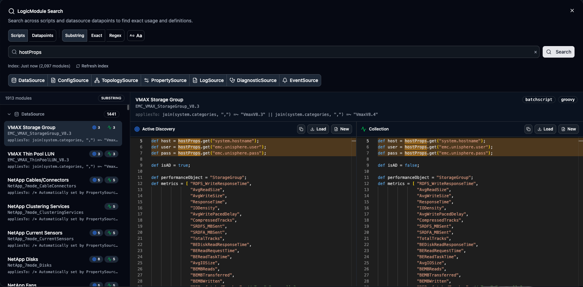Filter by ConfigSource module type

point(70,80)
